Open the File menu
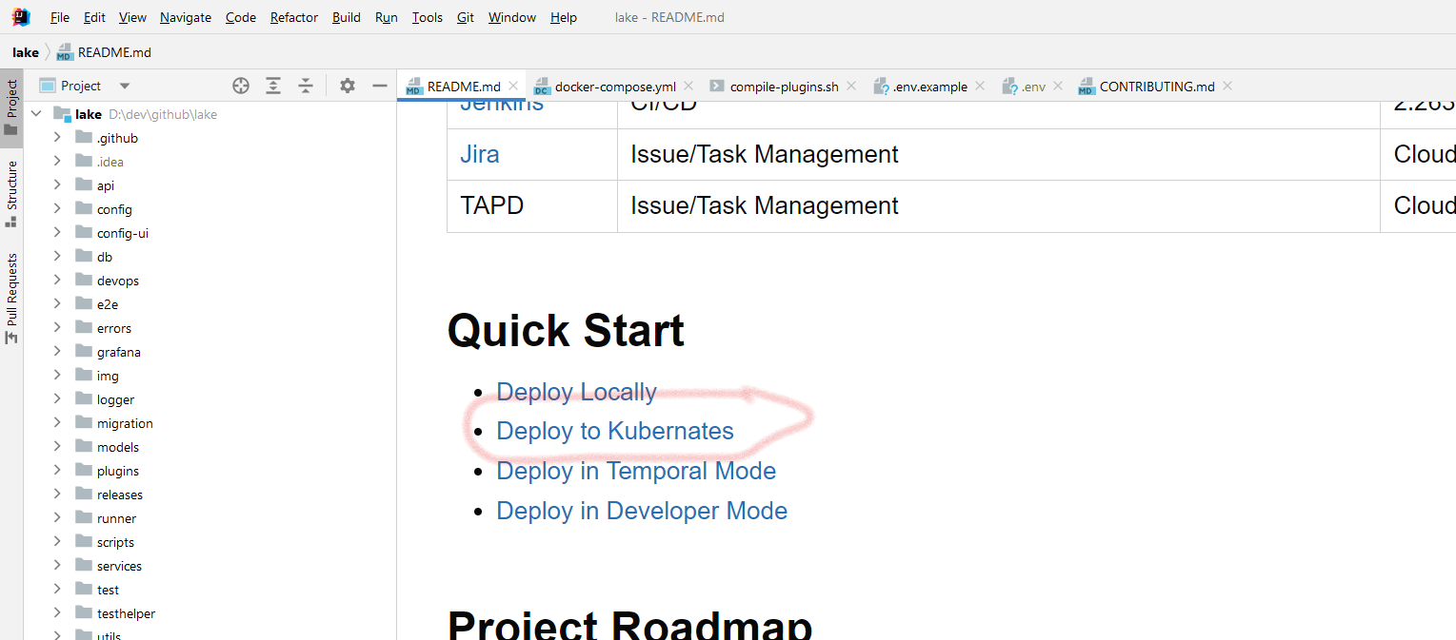The image size is (1456, 640). tap(60, 17)
